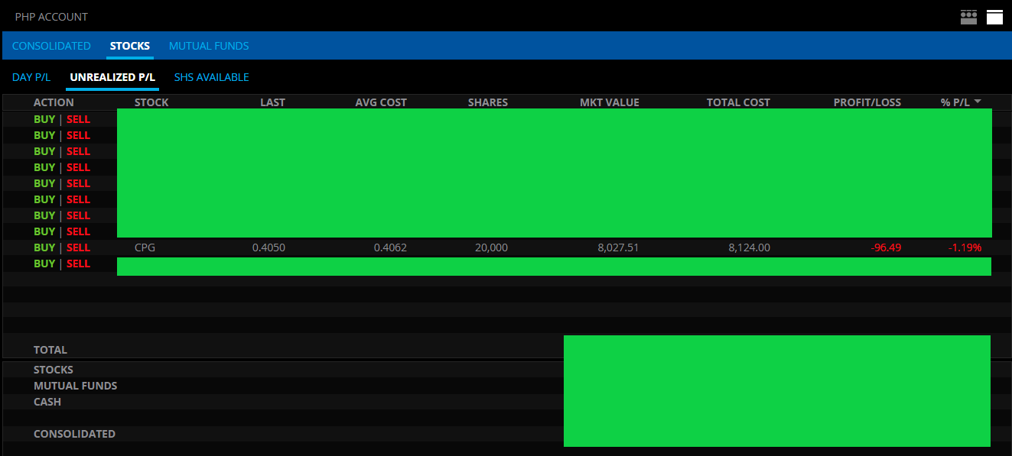1012x456 pixels.
Task: Sort by the SHARES column header
Action: pyautogui.click(x=488, y=102)
